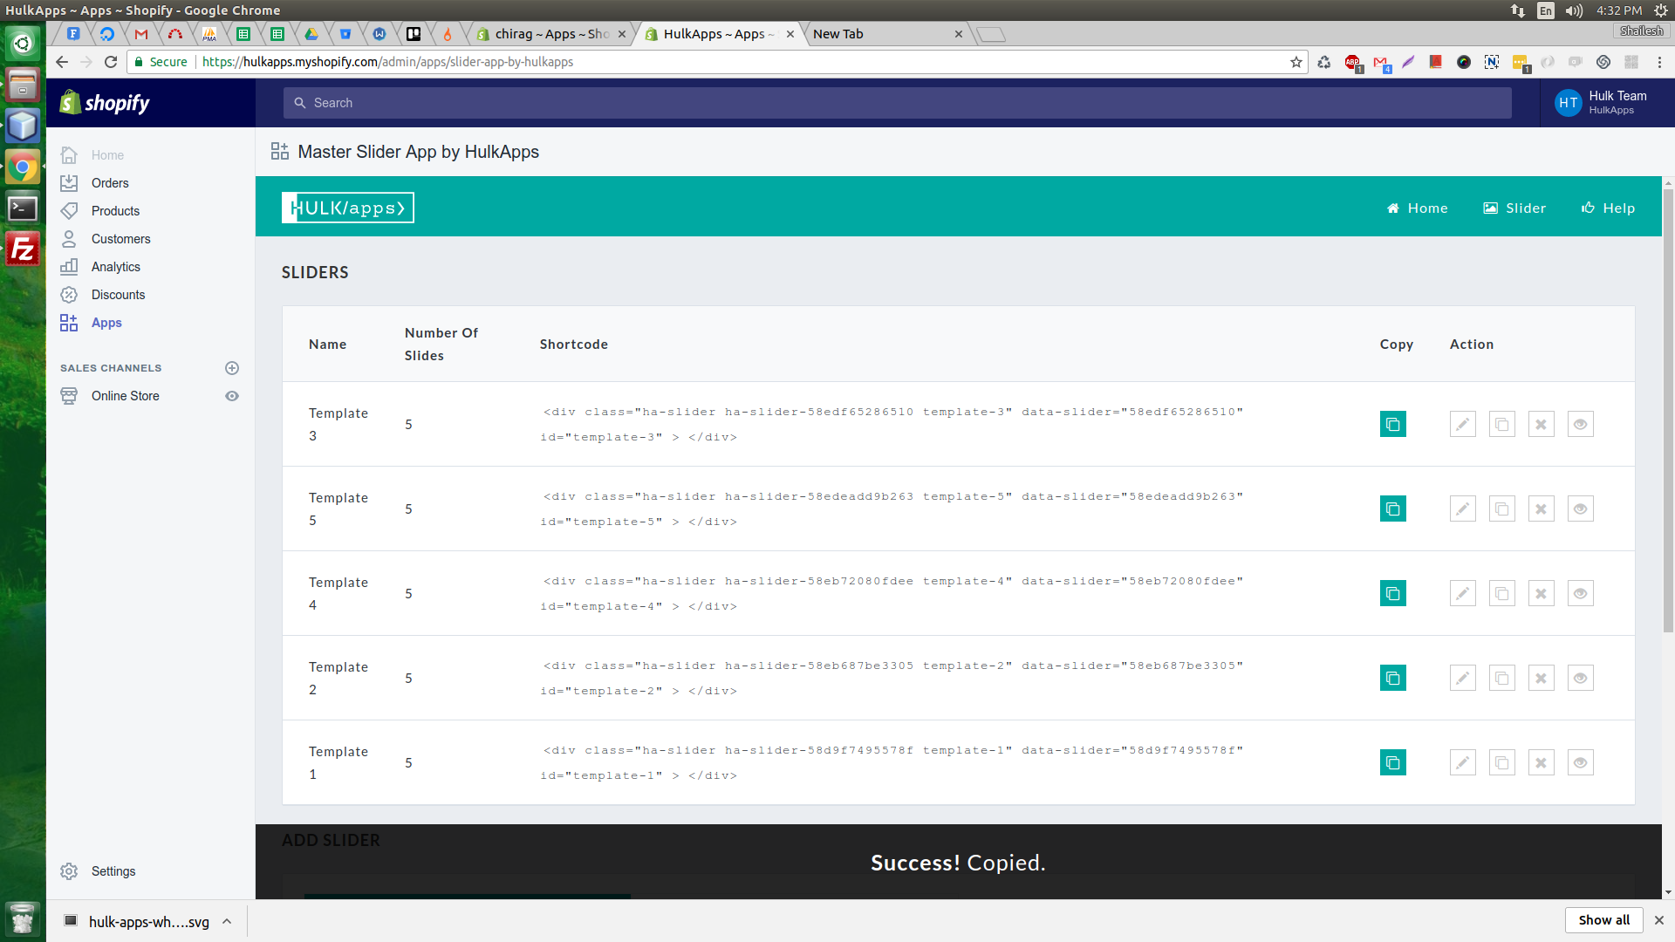This screenshot has width=1675, height=942.
Task: Edit the Template 1 slider
Action: pos(1463,762)
